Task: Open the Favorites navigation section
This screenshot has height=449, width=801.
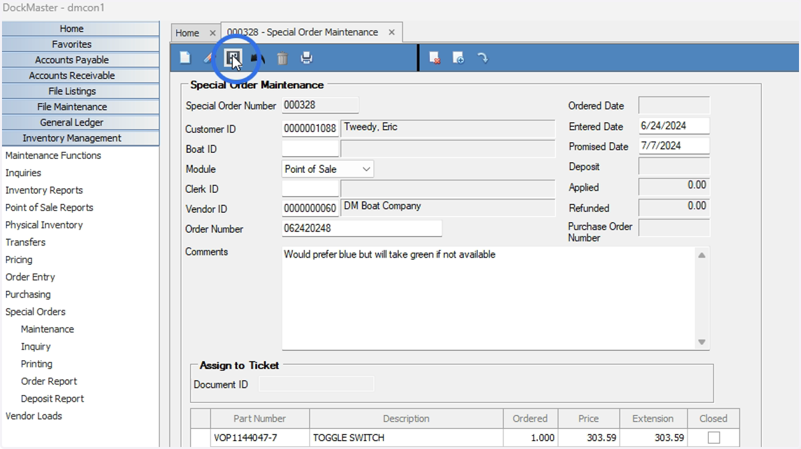Action: (x=80, y=44)
